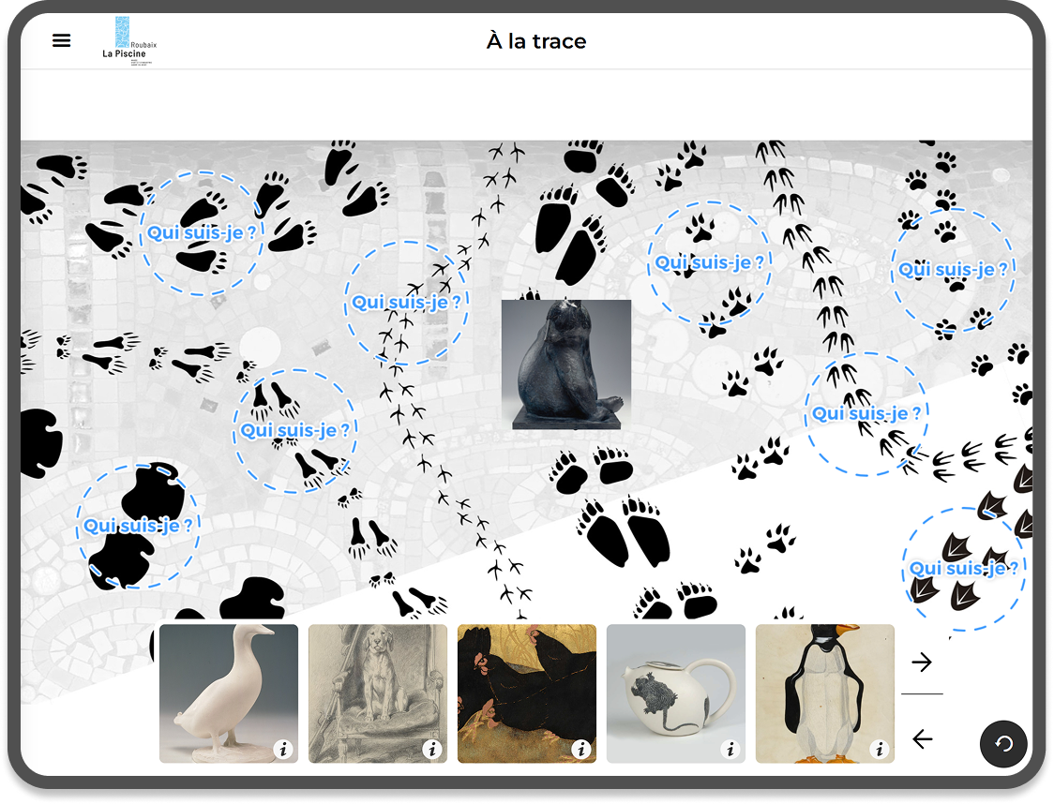Click 'Qui suis-je ?' on bird track trail
The width and height of the screenshot is (1054, 804).
(406, 303)
